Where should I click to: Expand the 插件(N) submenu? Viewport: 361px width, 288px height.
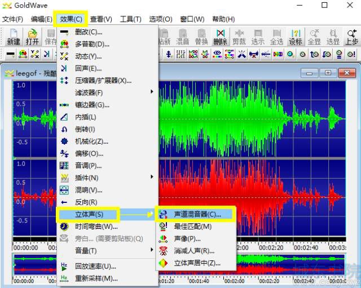click(x=107, y=178)
